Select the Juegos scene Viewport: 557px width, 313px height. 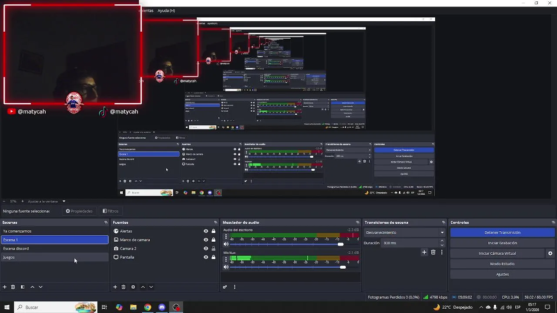coord(54,257)
